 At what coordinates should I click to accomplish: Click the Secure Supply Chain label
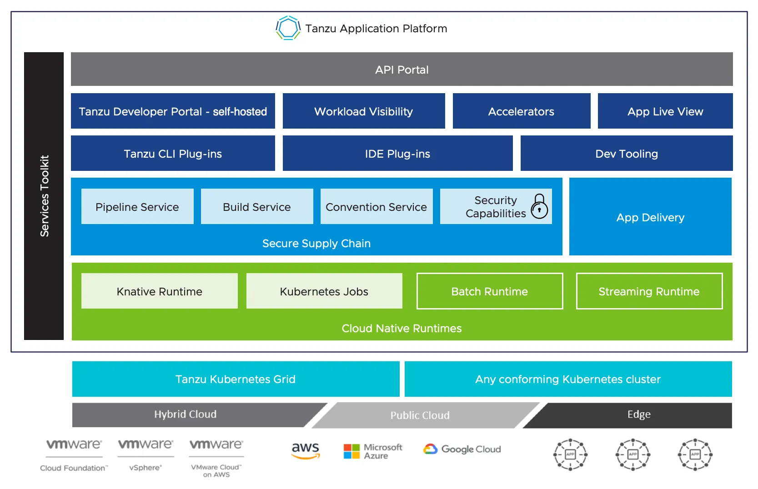click(316, 243)
